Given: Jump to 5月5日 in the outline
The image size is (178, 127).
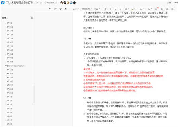Looking at the screenshot, I should (9, 113).
